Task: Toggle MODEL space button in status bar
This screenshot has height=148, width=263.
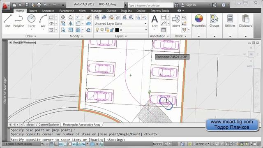Action: click(x=158, y=144)
